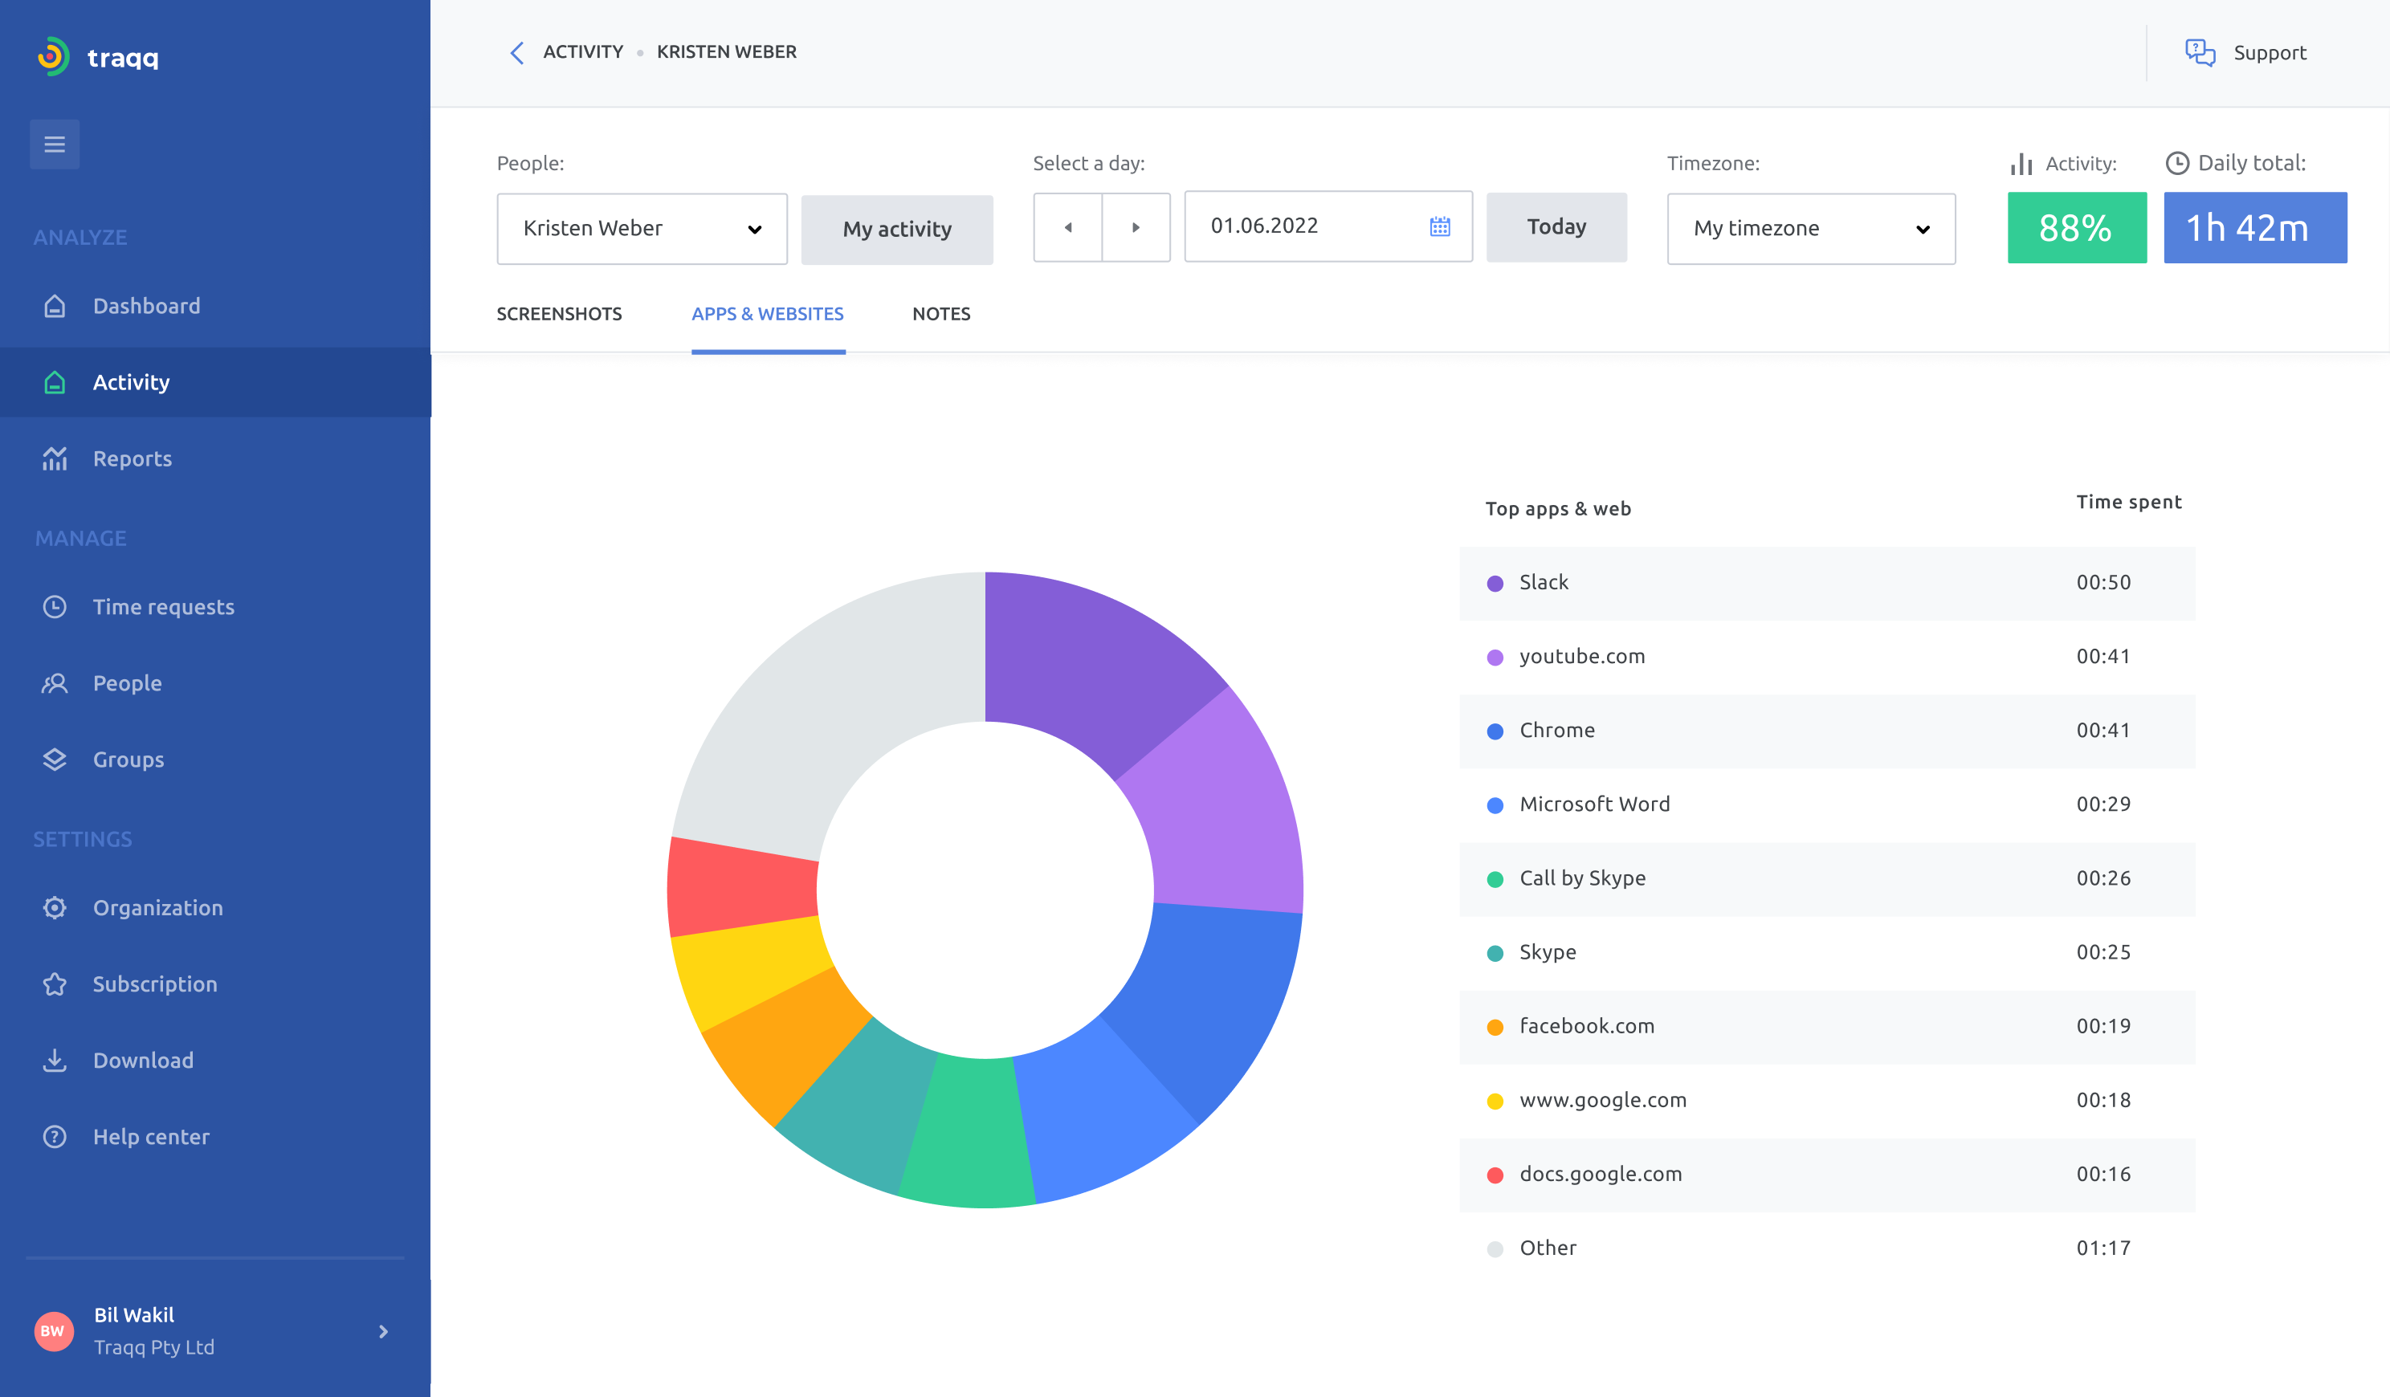Screen dimensions: 2390x1397
Task: Click the Time requests clock icon
Action: [55, 607]
